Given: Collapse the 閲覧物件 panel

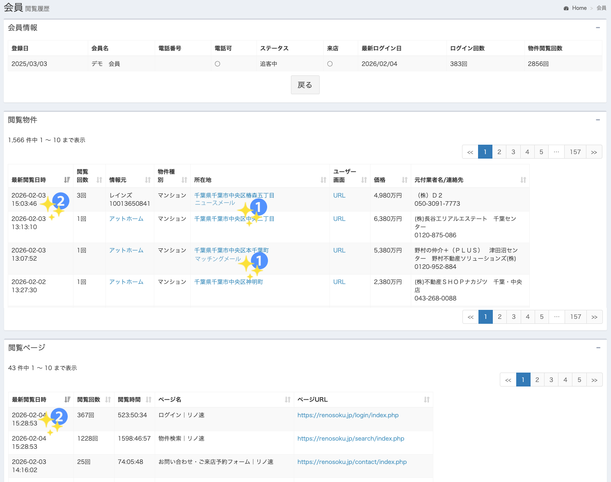Looking at the screenshot, I should pyautogui.click(x=598, y=120).
